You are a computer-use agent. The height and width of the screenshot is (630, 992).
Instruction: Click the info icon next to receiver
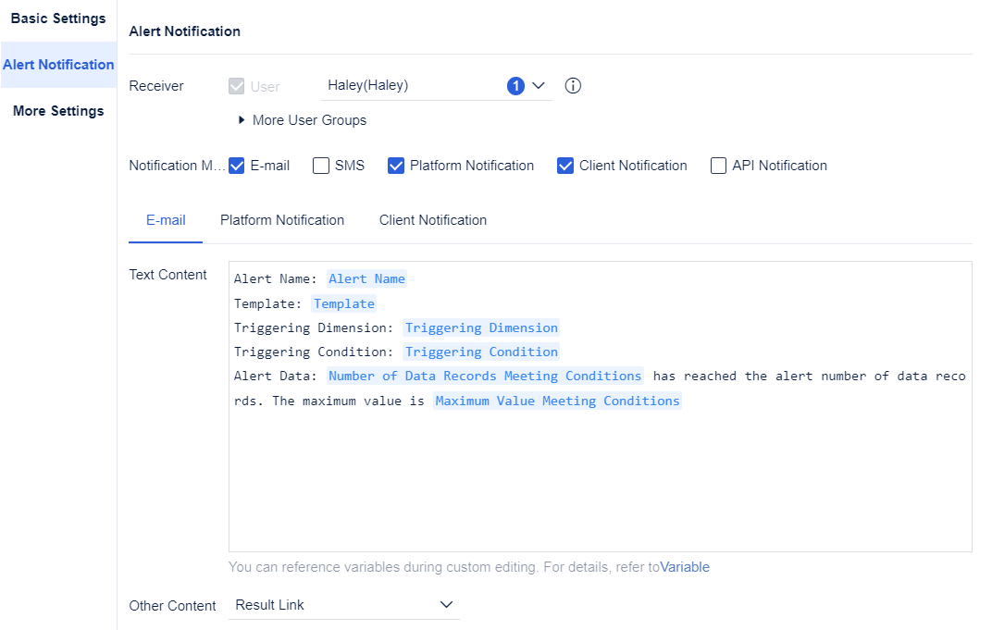(573, 85)
